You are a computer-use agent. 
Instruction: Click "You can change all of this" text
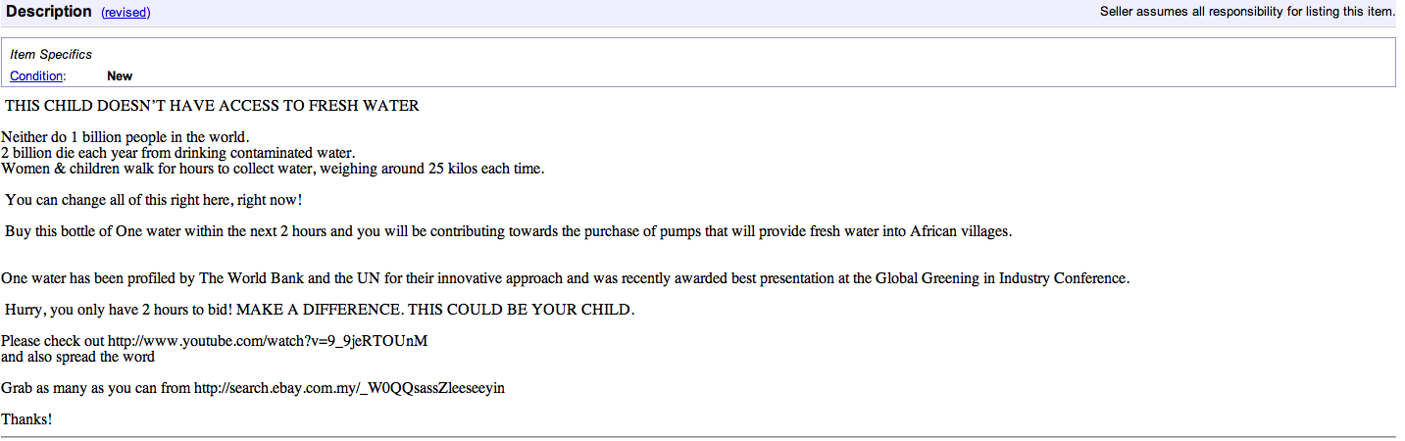tap(154, 200)
